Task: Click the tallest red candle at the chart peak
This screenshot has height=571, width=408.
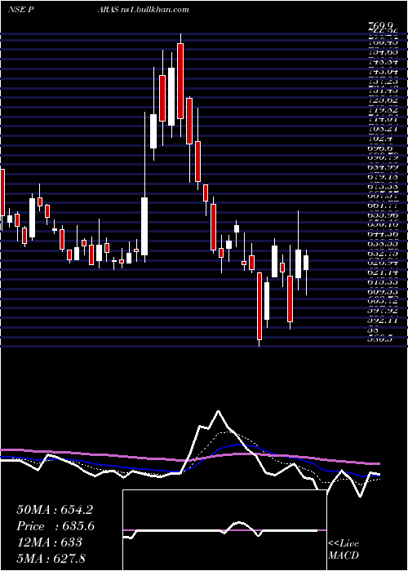Action: (180, 81)
